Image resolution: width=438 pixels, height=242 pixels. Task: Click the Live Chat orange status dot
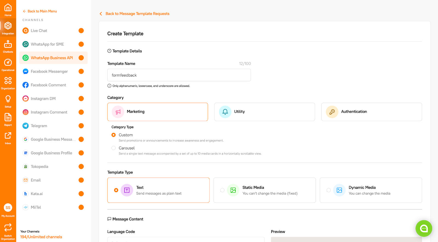tap(81, 31)
